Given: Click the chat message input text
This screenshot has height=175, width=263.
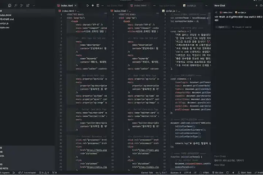Looking at the screenshot, I should (239, 19).
